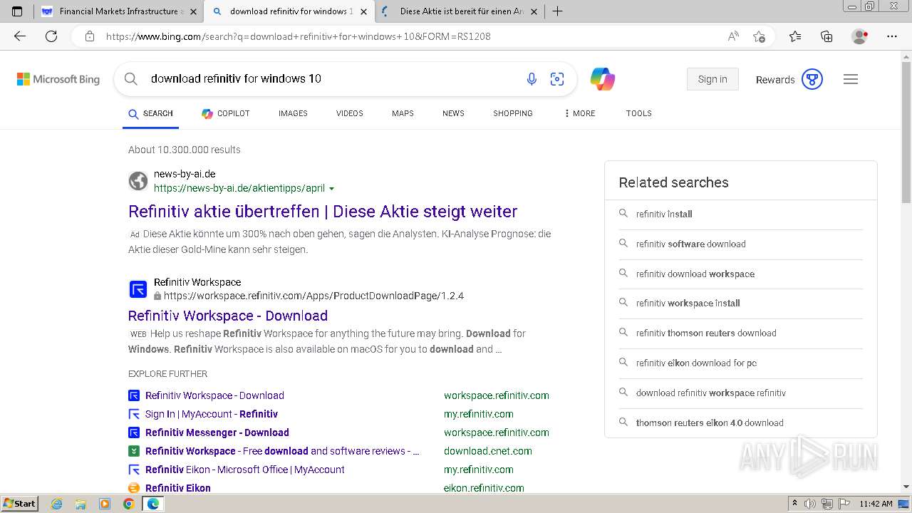Open the Bing hamburger menu
Screen dimensions: 912x513
tap(851, 79)
